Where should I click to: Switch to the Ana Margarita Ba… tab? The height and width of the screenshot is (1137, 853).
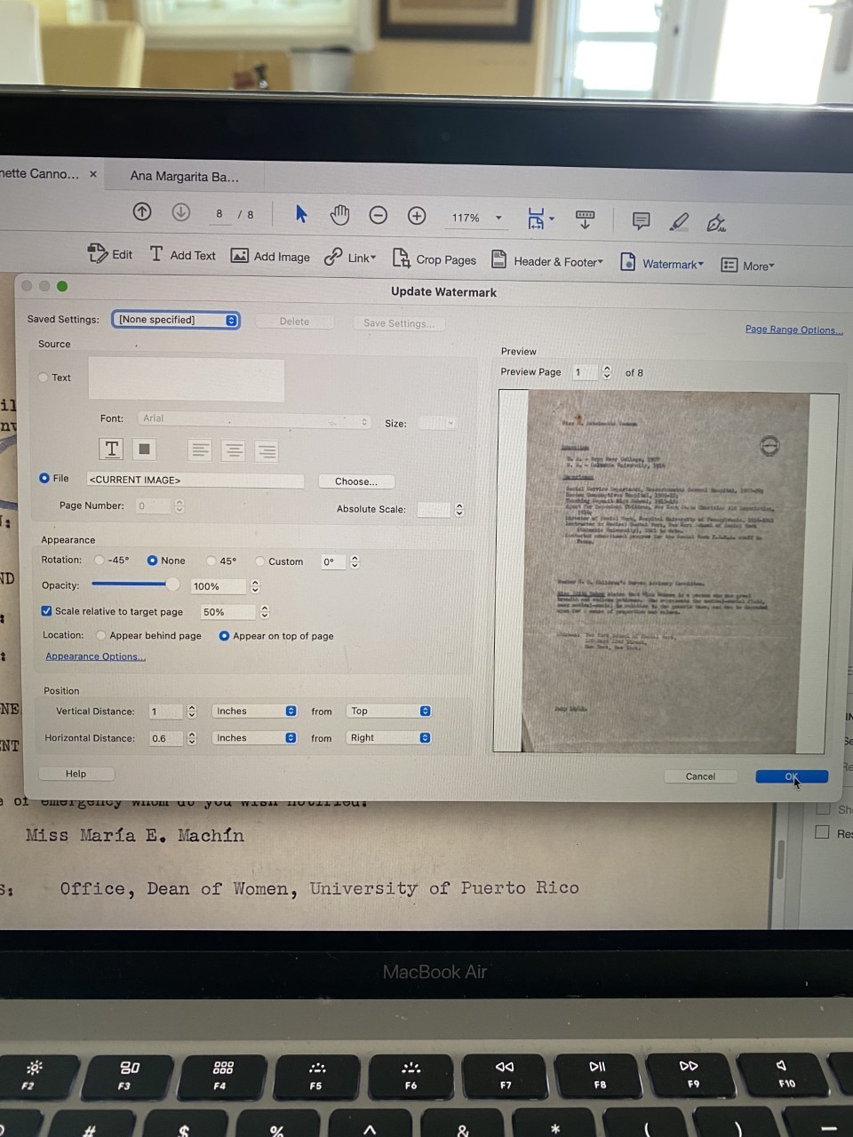click(184, 176)
